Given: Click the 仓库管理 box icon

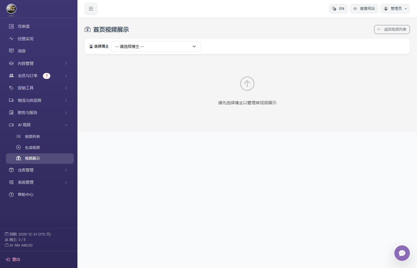Looking at the screenshot, I should (11, 170).
